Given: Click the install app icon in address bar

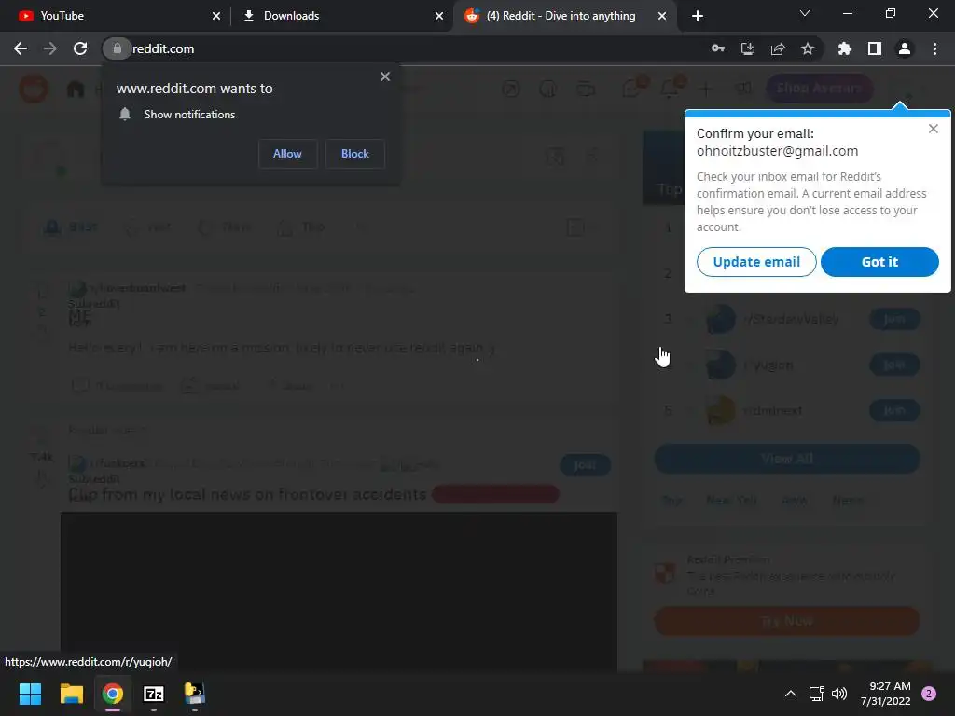Looking at the screenshot, I should coord(747,48).
